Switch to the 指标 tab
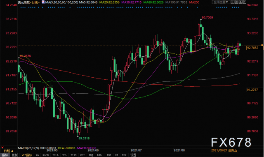The height and width of the screenshot is (157, 264). (x=5, y=155)
